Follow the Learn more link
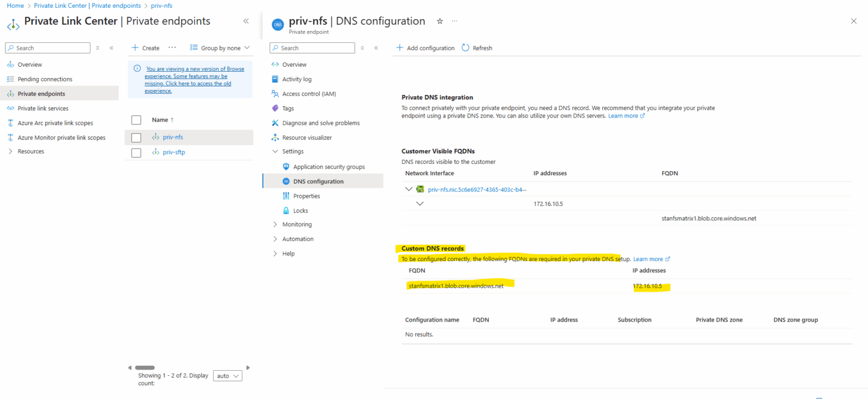 624,115
